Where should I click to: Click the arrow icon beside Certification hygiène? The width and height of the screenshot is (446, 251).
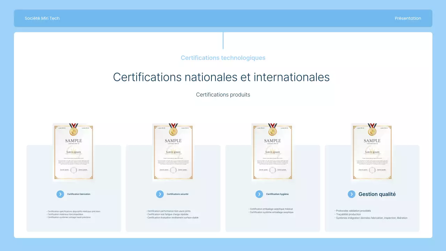click(x=259, y=194)
